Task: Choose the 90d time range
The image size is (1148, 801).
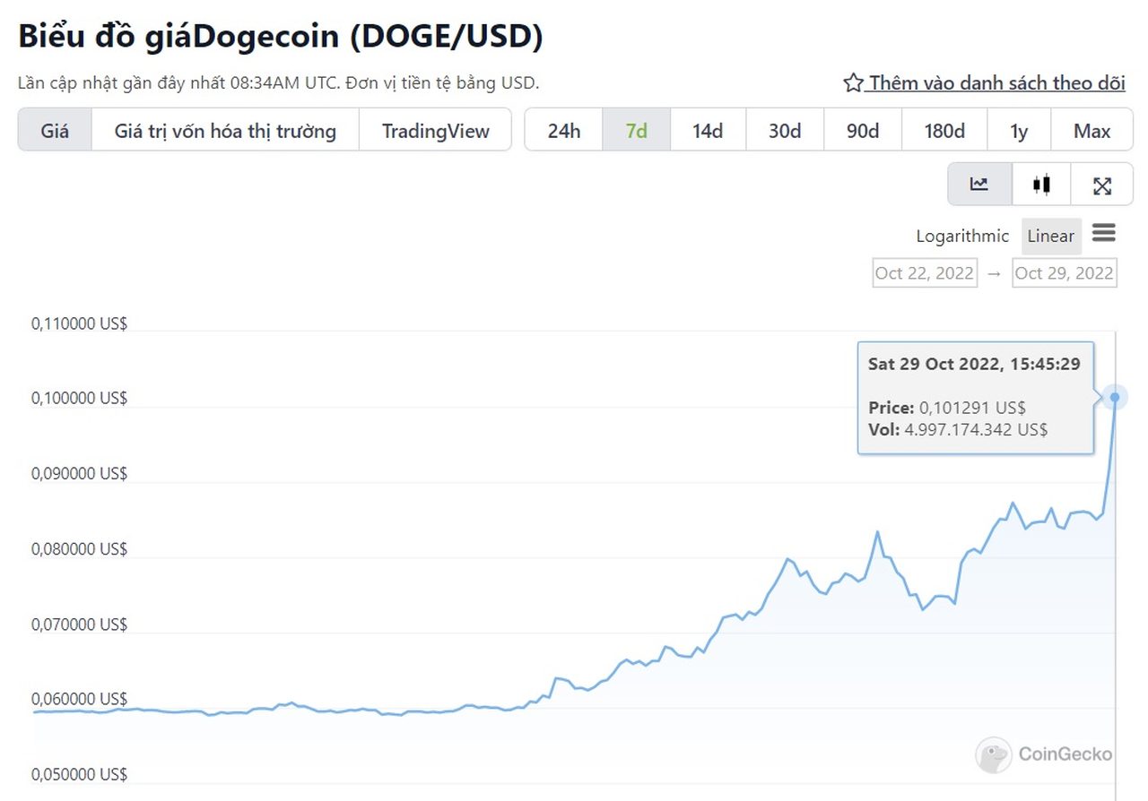Action: tap(863, 131)
